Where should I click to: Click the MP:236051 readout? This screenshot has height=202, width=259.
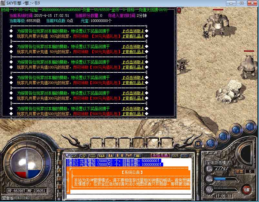pyautogui.click(x=36, y=191)
